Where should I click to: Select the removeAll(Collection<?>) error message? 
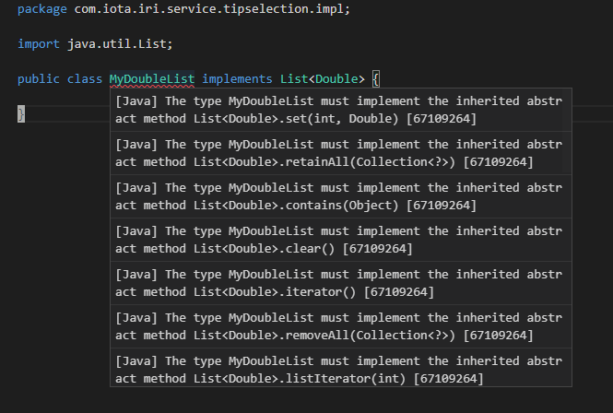337,326
